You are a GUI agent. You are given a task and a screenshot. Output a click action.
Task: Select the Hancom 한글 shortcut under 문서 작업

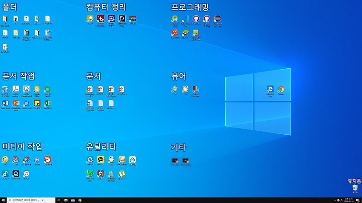pyautogui.click(x=5, y=89)
